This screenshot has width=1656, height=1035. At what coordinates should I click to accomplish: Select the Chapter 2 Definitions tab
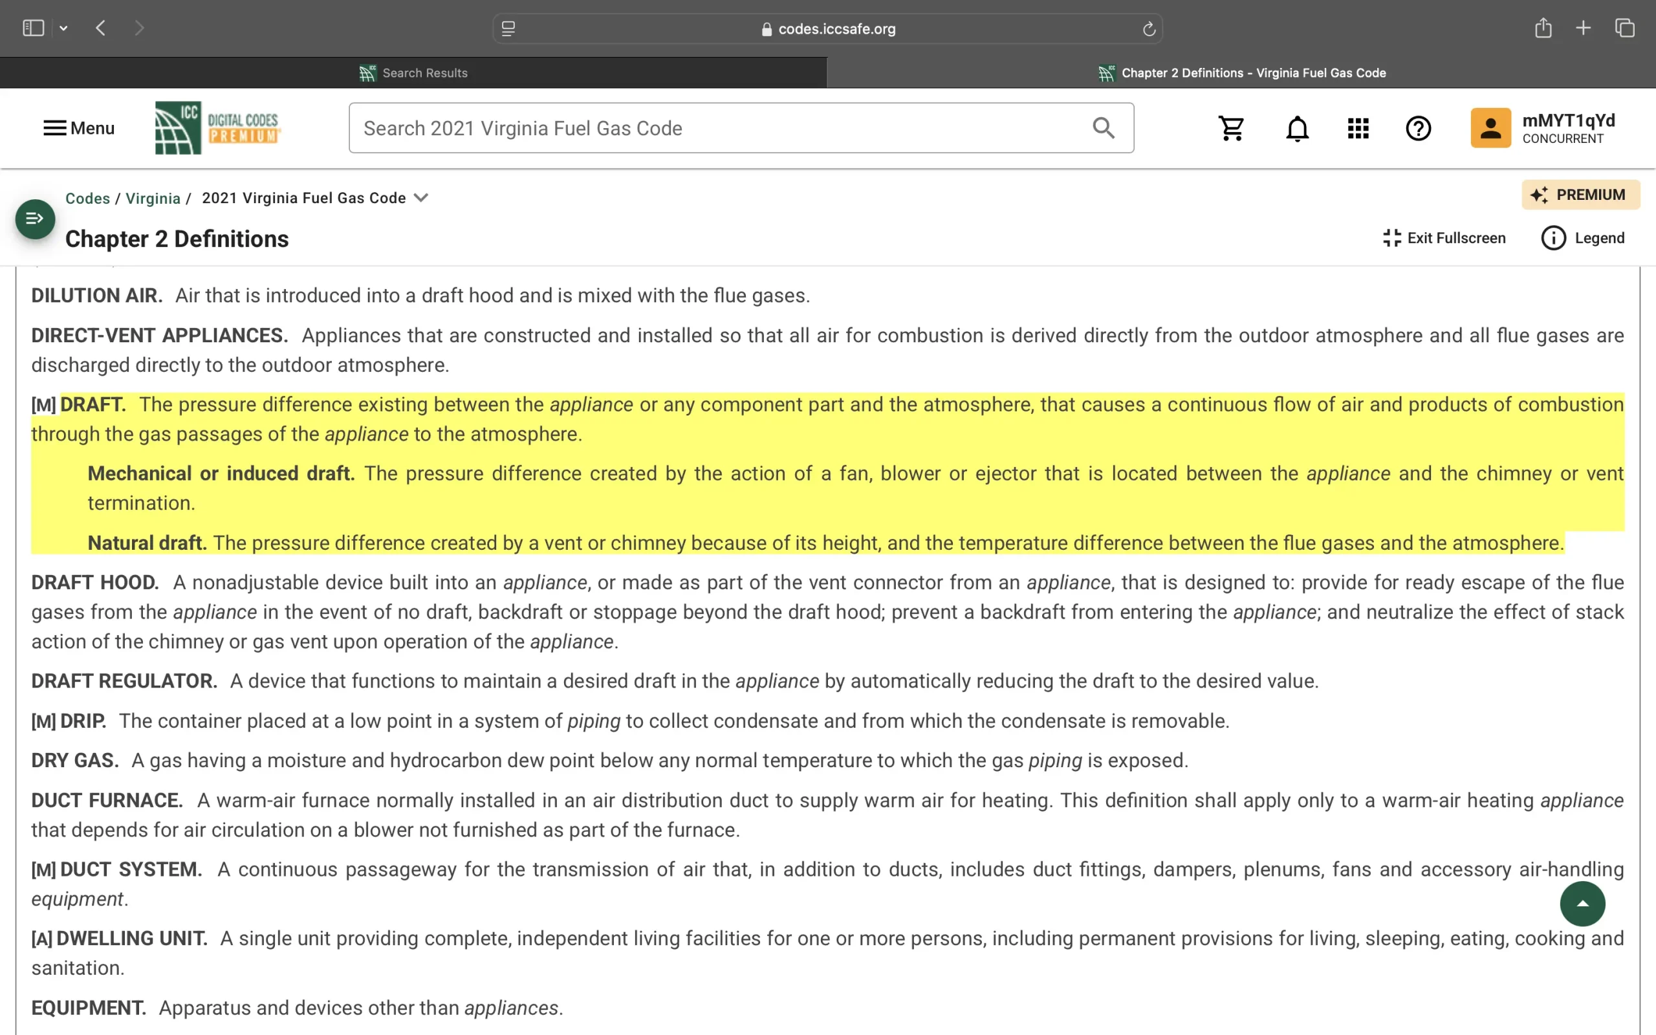pyautogui.click(x=1241, y=72)
